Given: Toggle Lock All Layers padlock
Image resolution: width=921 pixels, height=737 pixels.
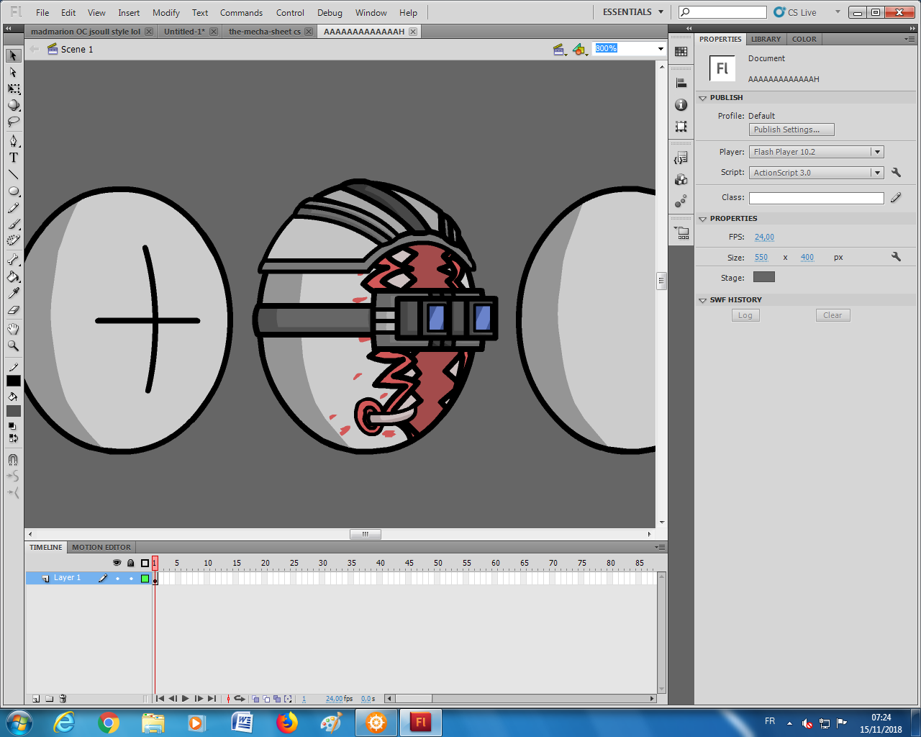Looking at the screenshot, I should pyautogui.click(x=130, y=563).
